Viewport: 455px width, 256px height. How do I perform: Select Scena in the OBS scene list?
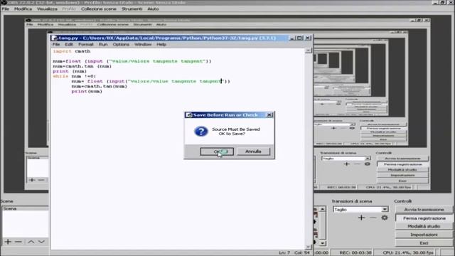pyautogui.click(x=26, y=208)
